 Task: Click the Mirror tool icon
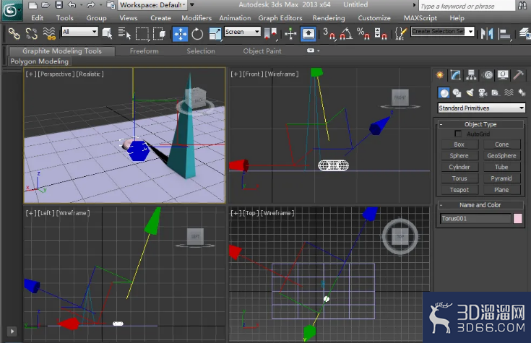coord(487,34)
